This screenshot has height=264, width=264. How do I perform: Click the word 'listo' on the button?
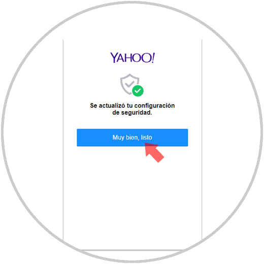(x=146, y=137)
